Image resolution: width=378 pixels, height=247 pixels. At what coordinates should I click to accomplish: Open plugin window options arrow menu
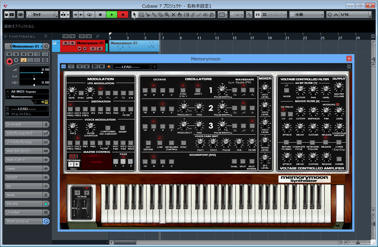click(349, 67)
